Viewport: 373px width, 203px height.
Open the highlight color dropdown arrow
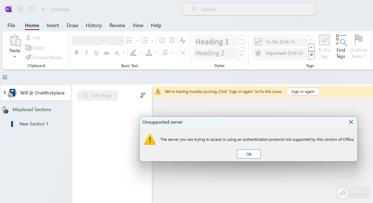140,53
